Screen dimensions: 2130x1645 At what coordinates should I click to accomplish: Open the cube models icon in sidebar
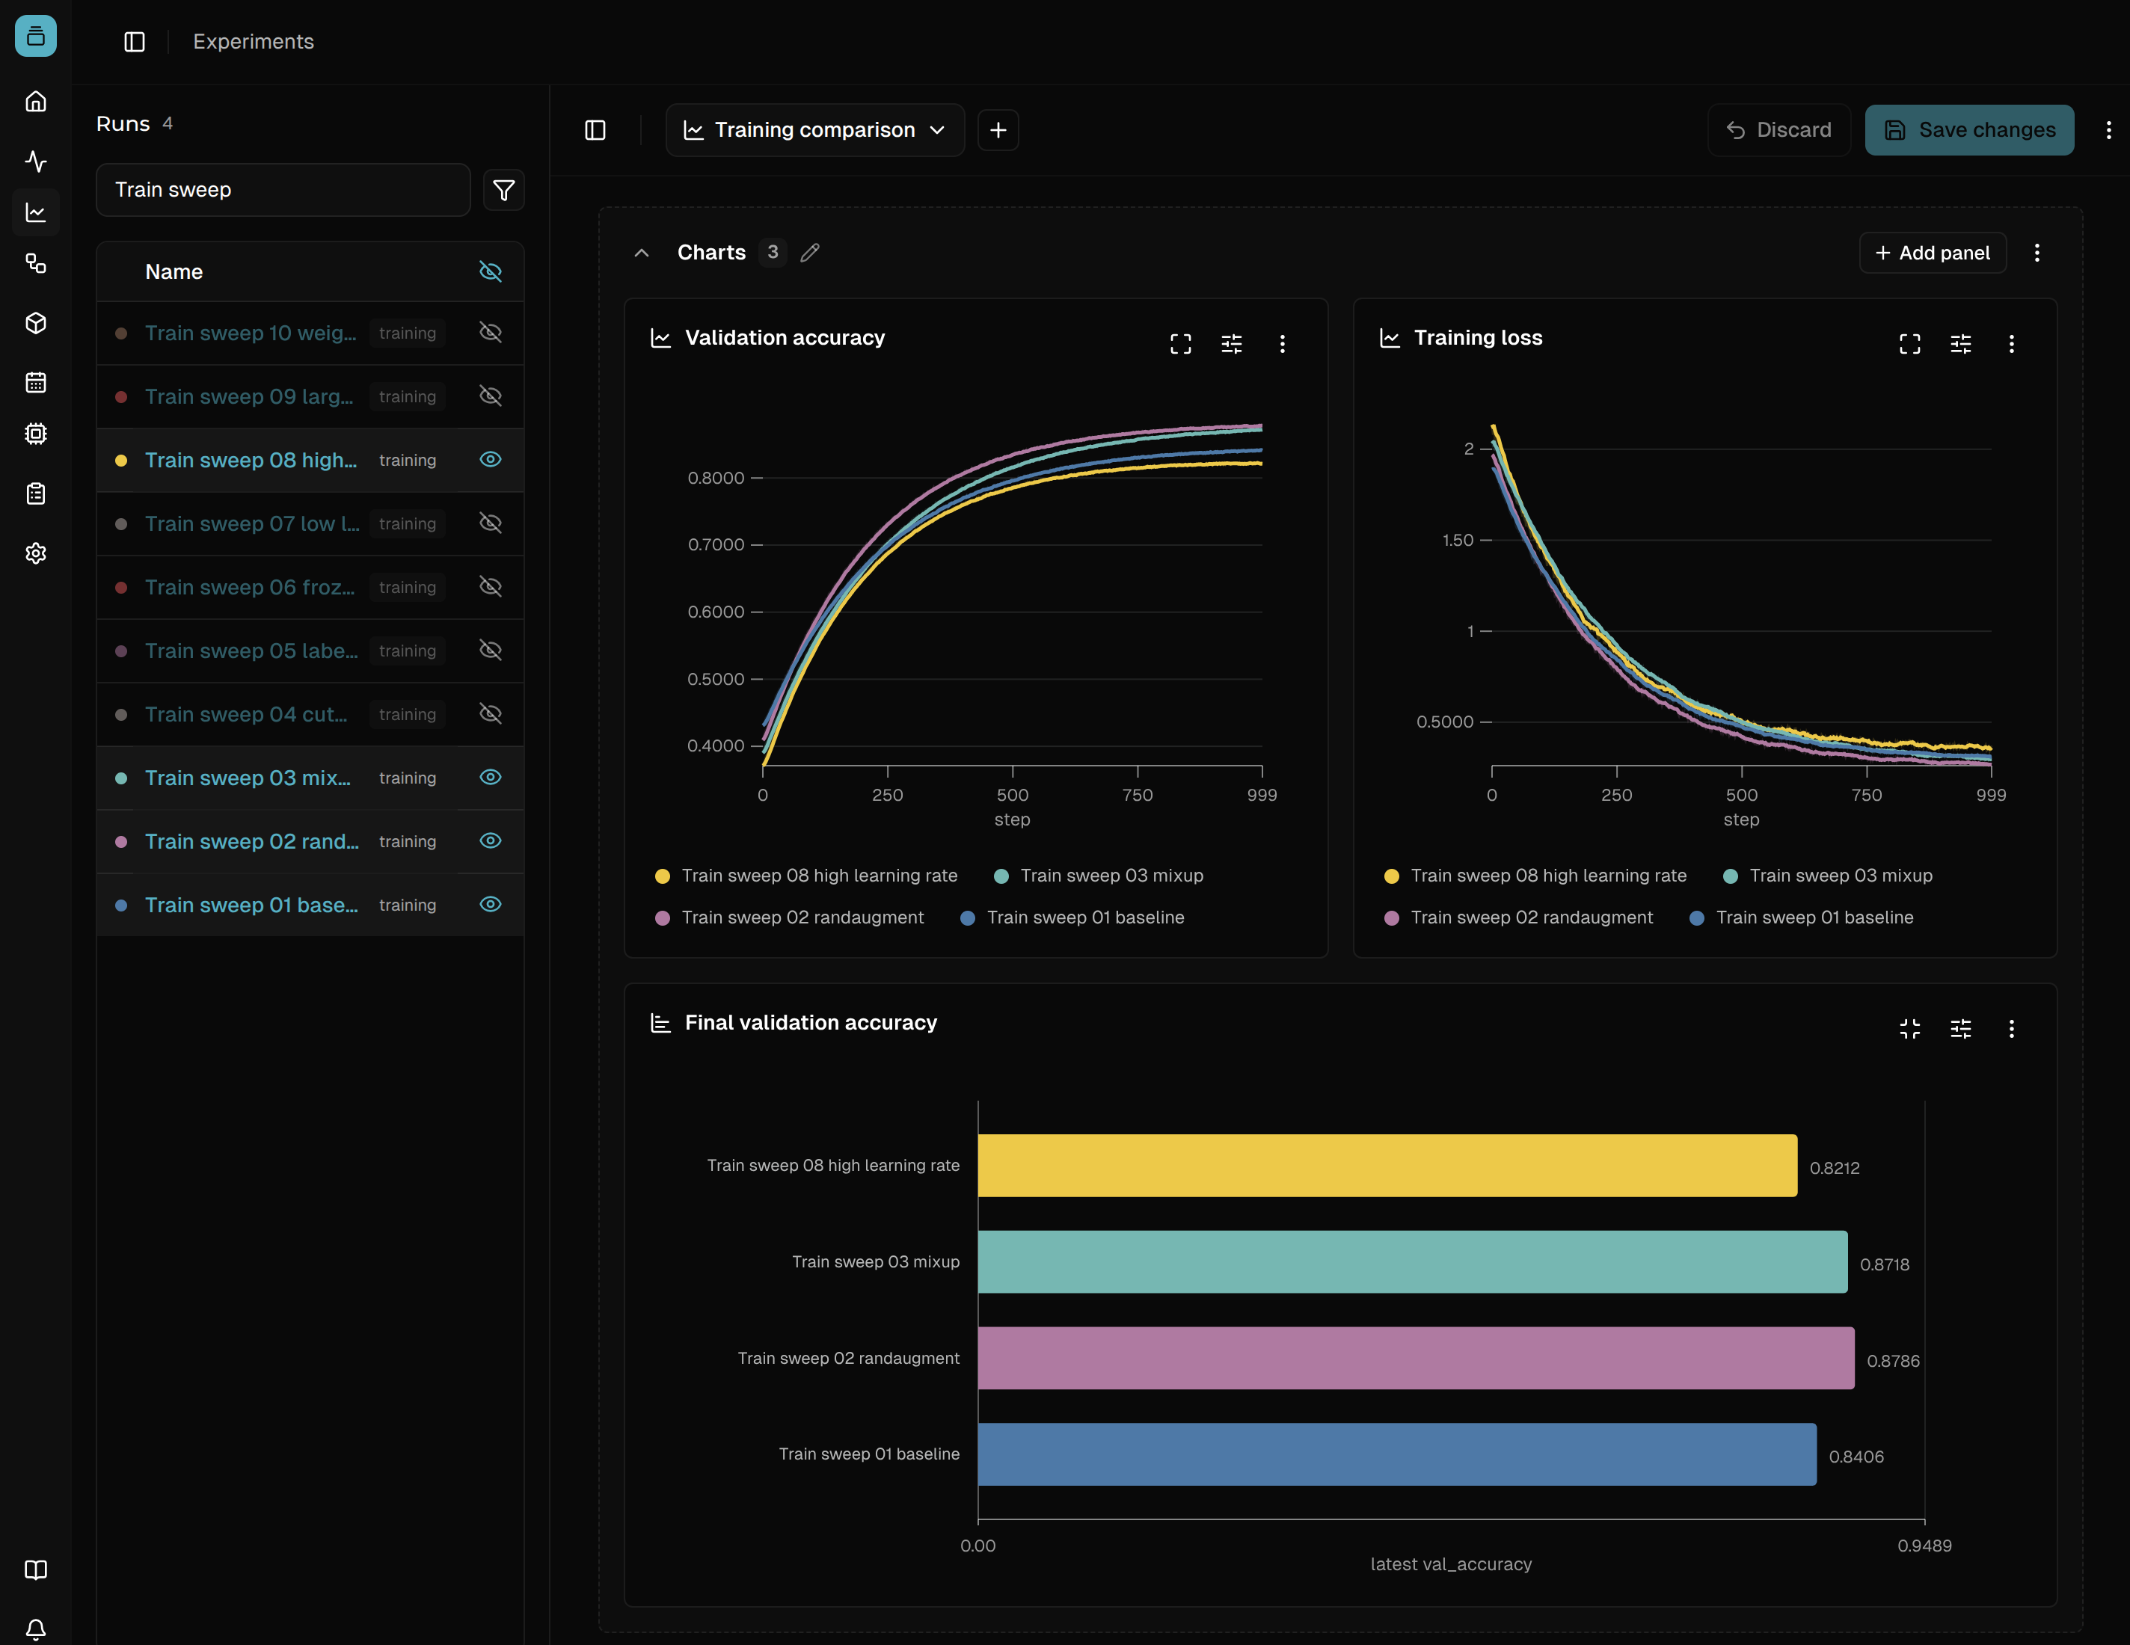coord(36,323)
